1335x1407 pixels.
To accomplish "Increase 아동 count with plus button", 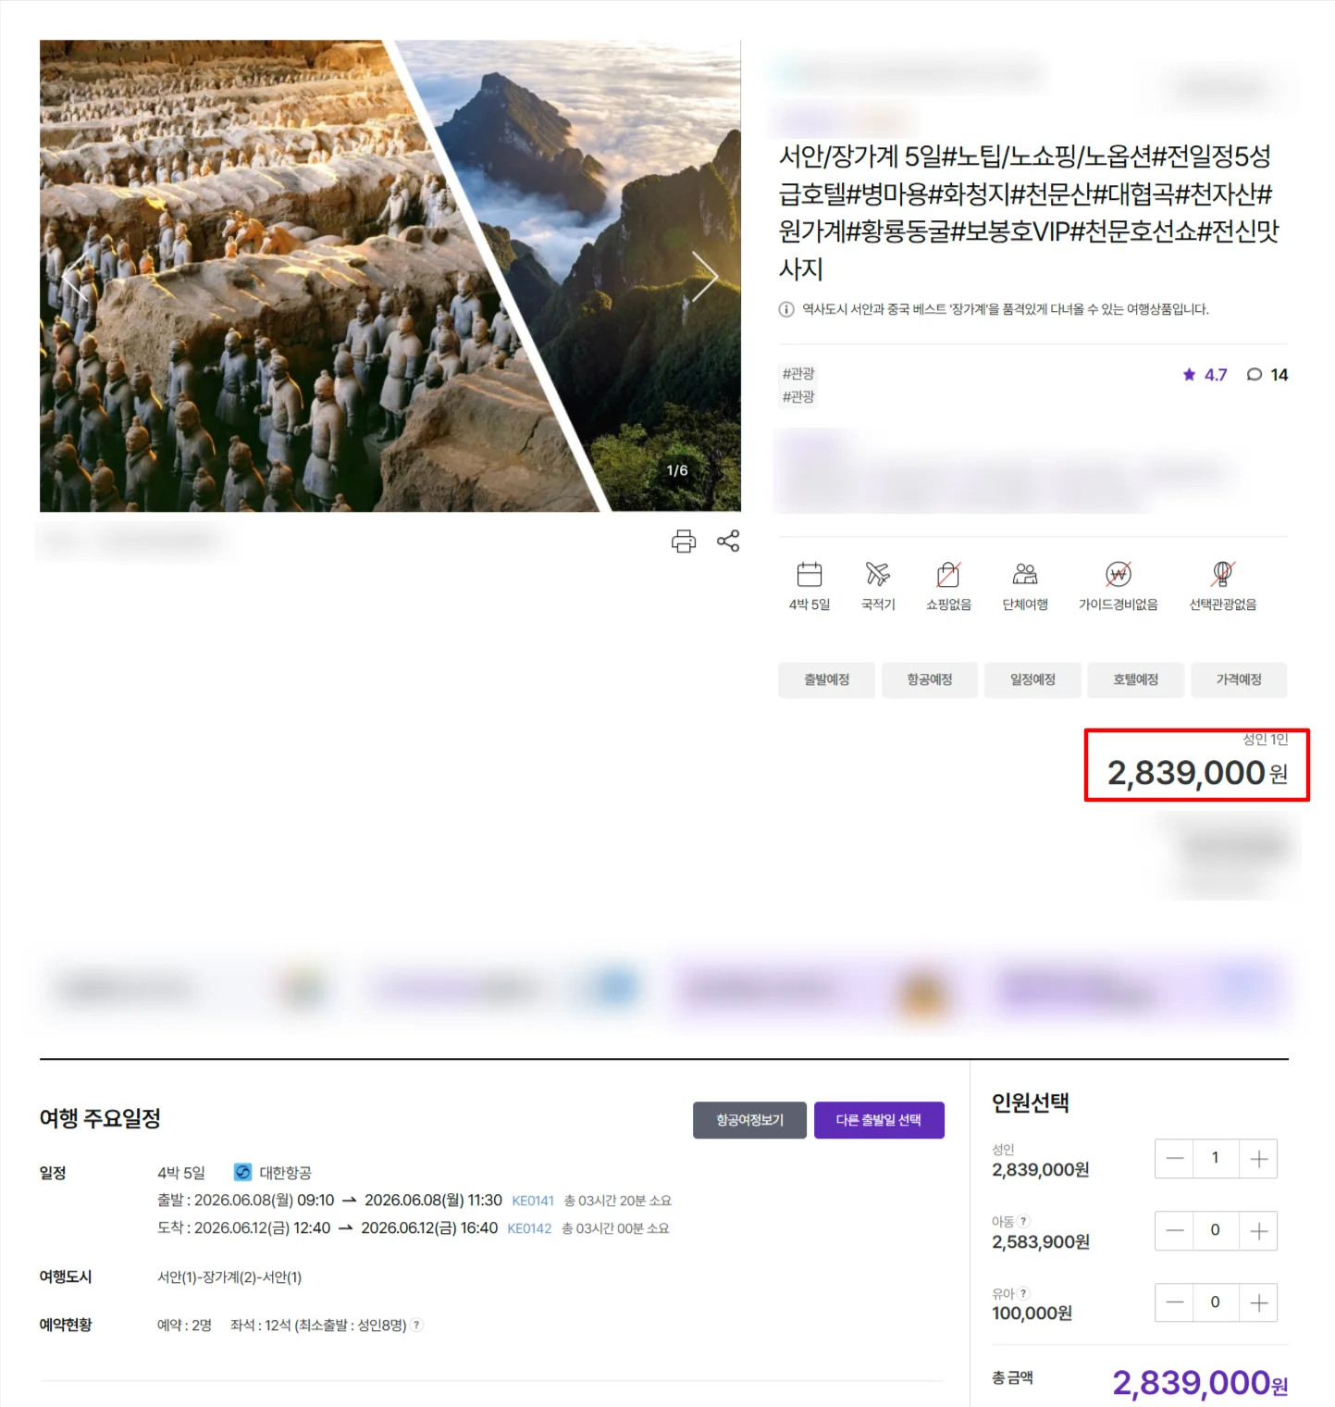I will pyautogui.click(x=1258, y=1231).
